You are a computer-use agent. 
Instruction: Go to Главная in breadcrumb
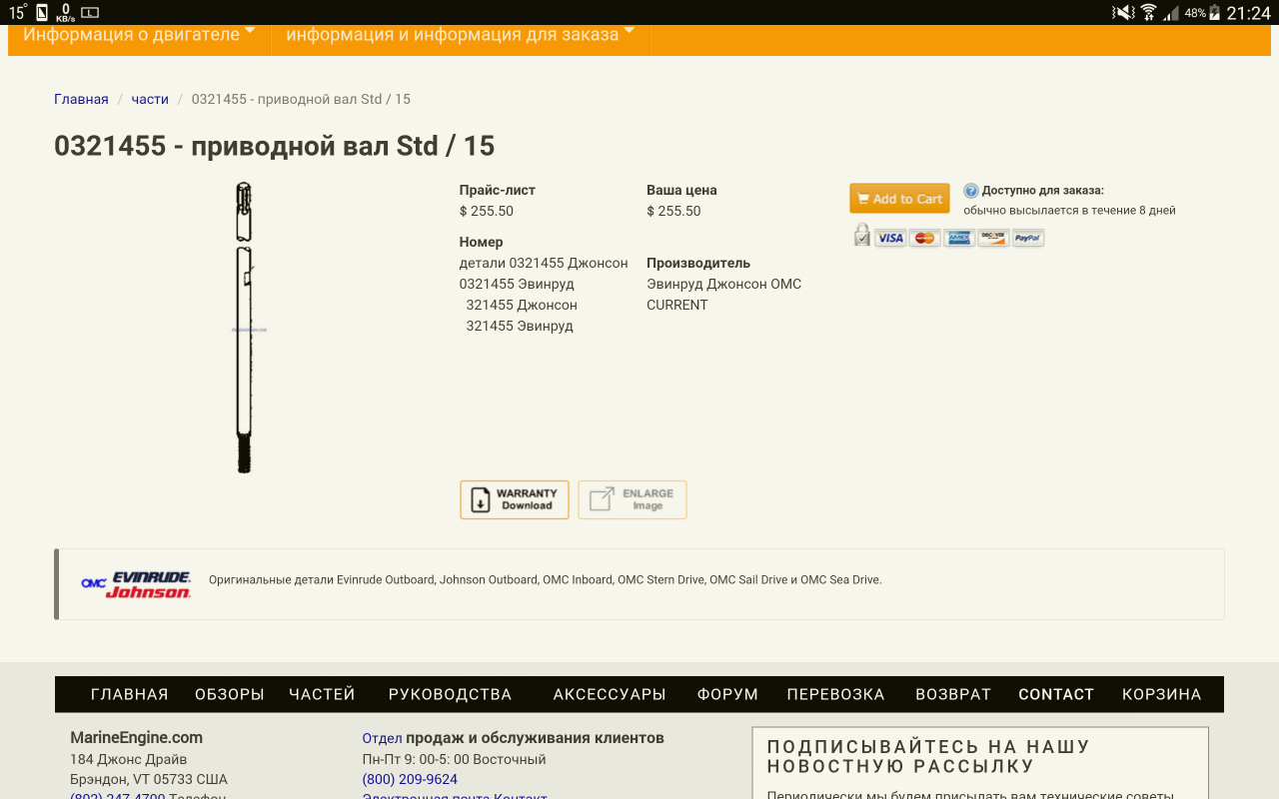click(81, 99)
